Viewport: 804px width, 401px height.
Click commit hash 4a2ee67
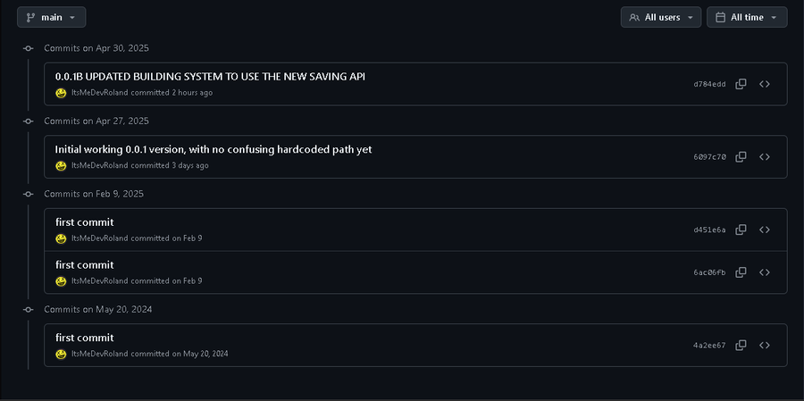709,345
